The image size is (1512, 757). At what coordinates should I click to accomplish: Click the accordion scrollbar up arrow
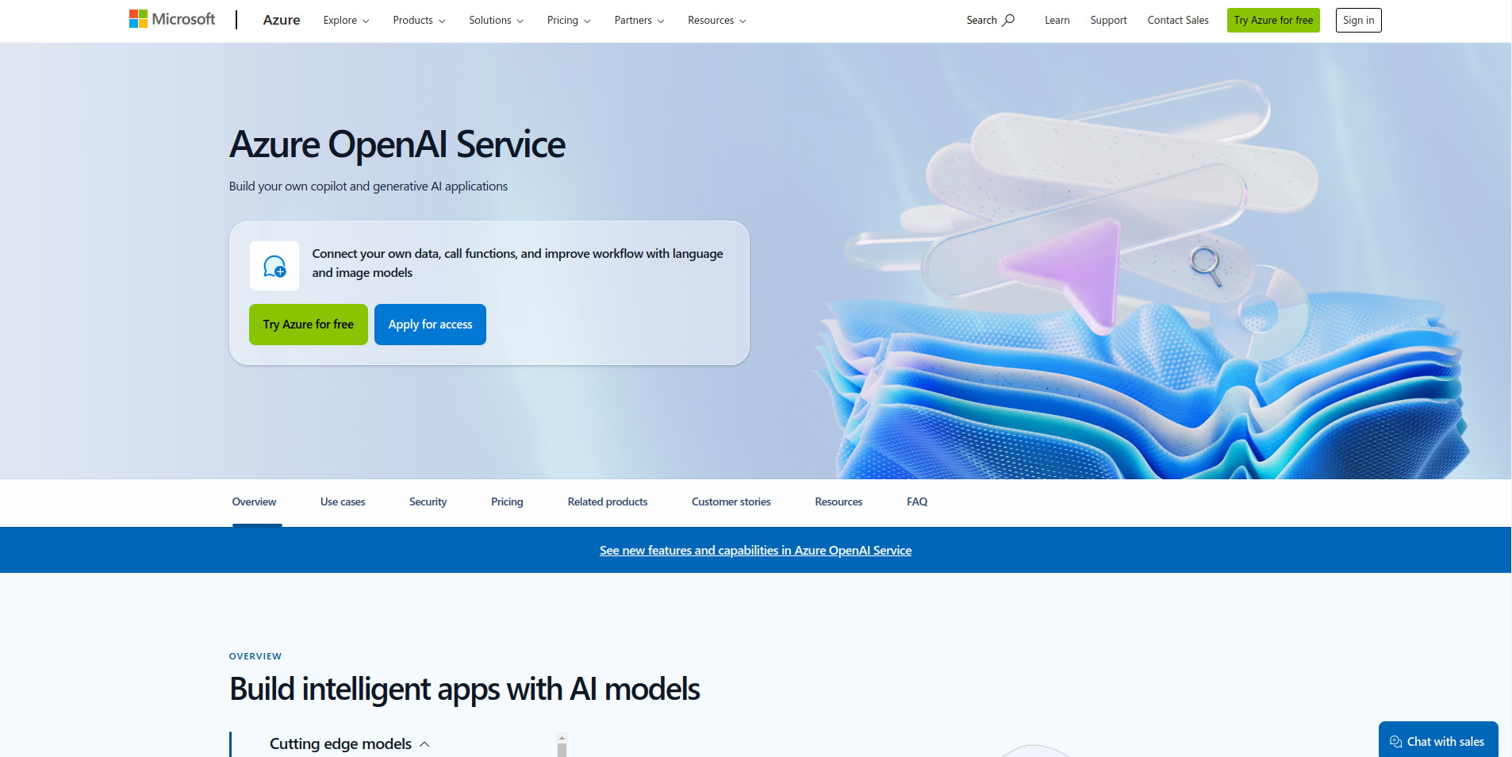[562, 738]
